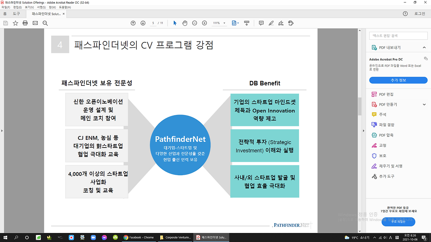This screenshot has height=242, width=431.
Task: Switch to Facebook - Chrome taskbar window
Action: pos(139,237)
